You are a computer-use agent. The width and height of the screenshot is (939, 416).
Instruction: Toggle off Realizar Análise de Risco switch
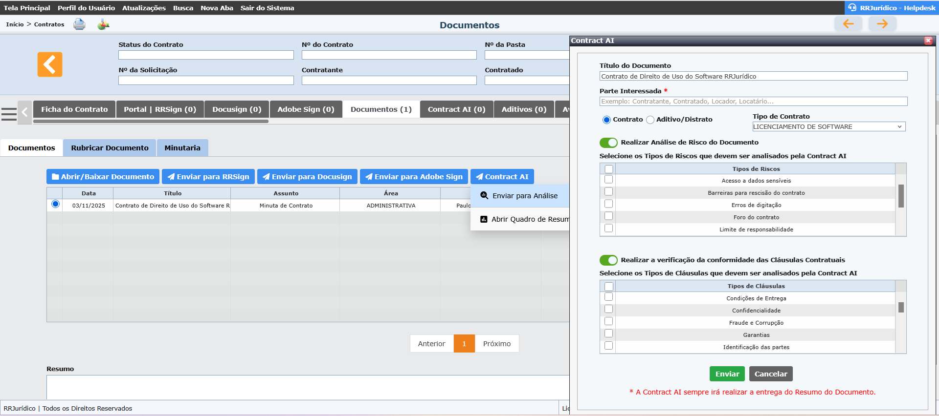(608, 143)
